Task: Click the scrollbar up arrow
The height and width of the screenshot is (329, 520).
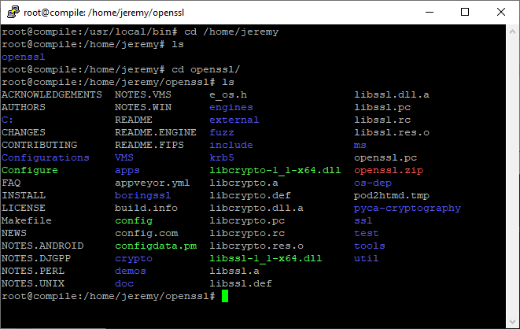Action: point(512,31)
